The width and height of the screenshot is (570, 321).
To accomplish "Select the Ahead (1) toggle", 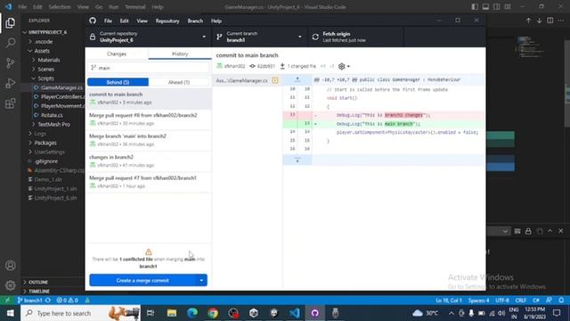I will (x=179, y=82).
